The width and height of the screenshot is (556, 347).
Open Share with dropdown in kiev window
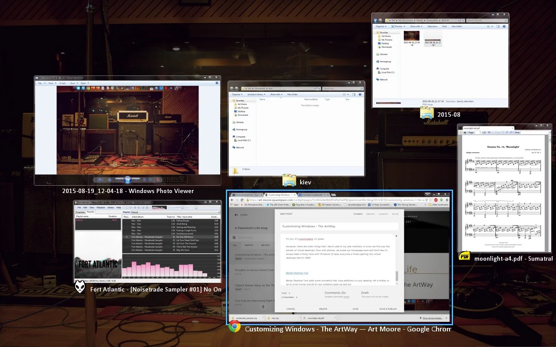click(x=276, y=94)
